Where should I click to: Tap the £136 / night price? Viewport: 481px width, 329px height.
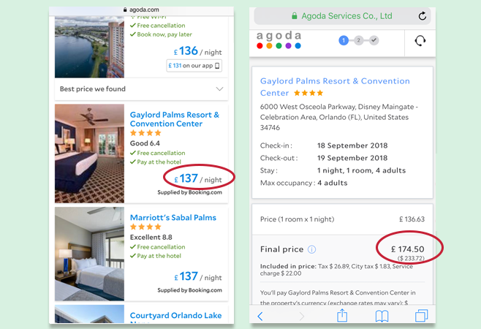click(197, 51)
